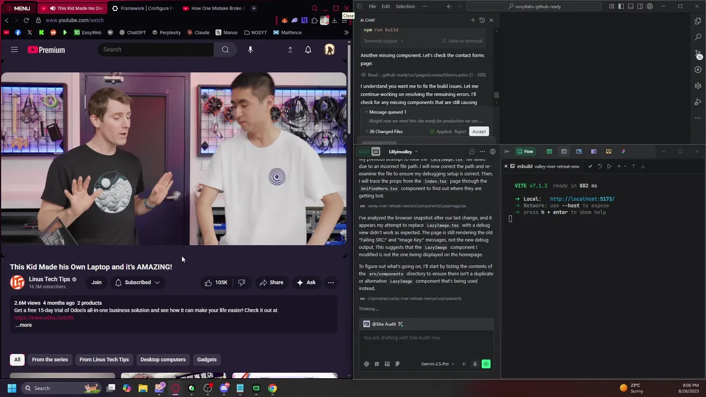Viewport: 706px width, 397px height.
Task: Select the 'From Linus Tech Tips' chip
Action: pos(104,360)
